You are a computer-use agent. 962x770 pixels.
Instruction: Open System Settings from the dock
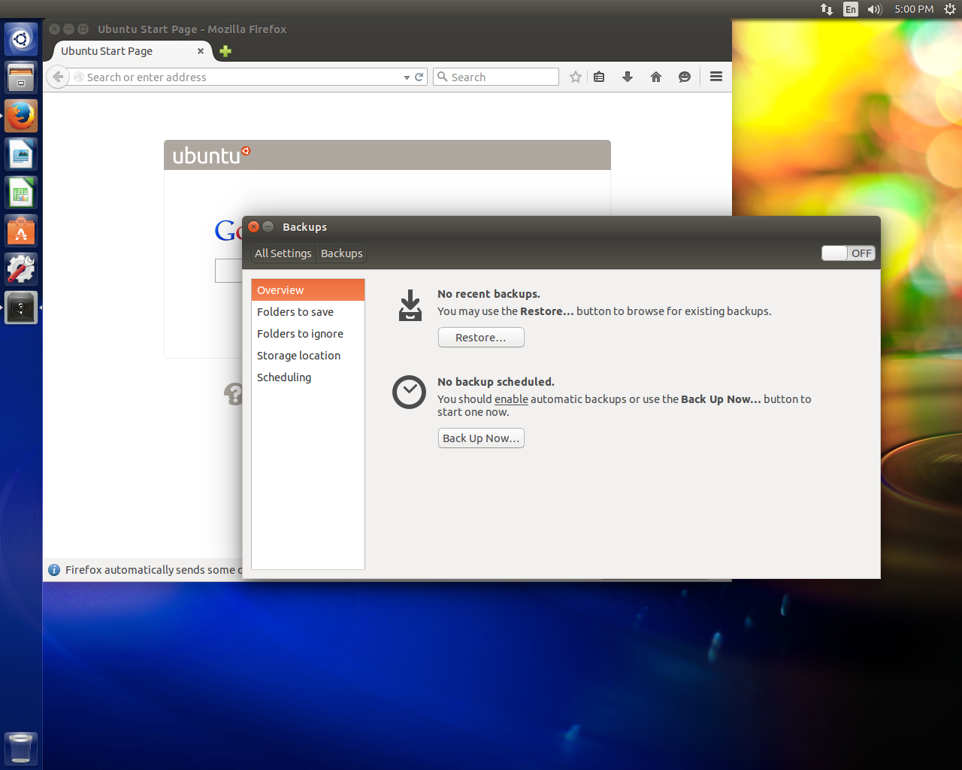click(x=21, y=270)
